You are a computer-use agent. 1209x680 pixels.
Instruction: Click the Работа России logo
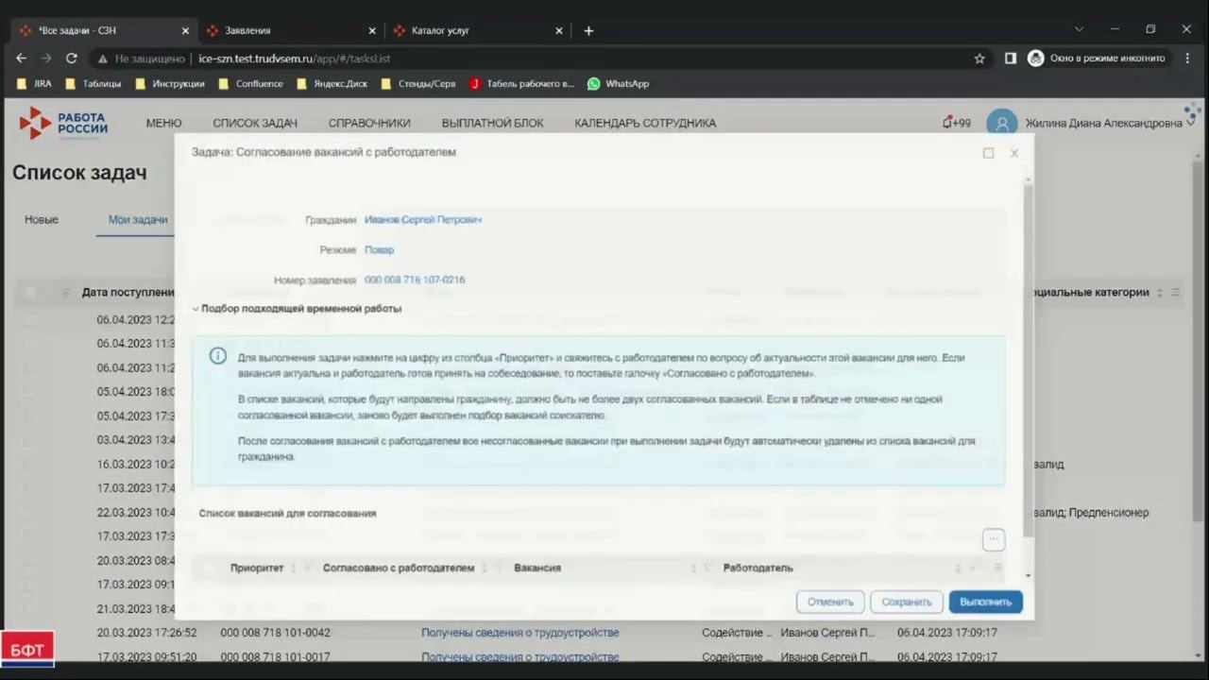63,124
